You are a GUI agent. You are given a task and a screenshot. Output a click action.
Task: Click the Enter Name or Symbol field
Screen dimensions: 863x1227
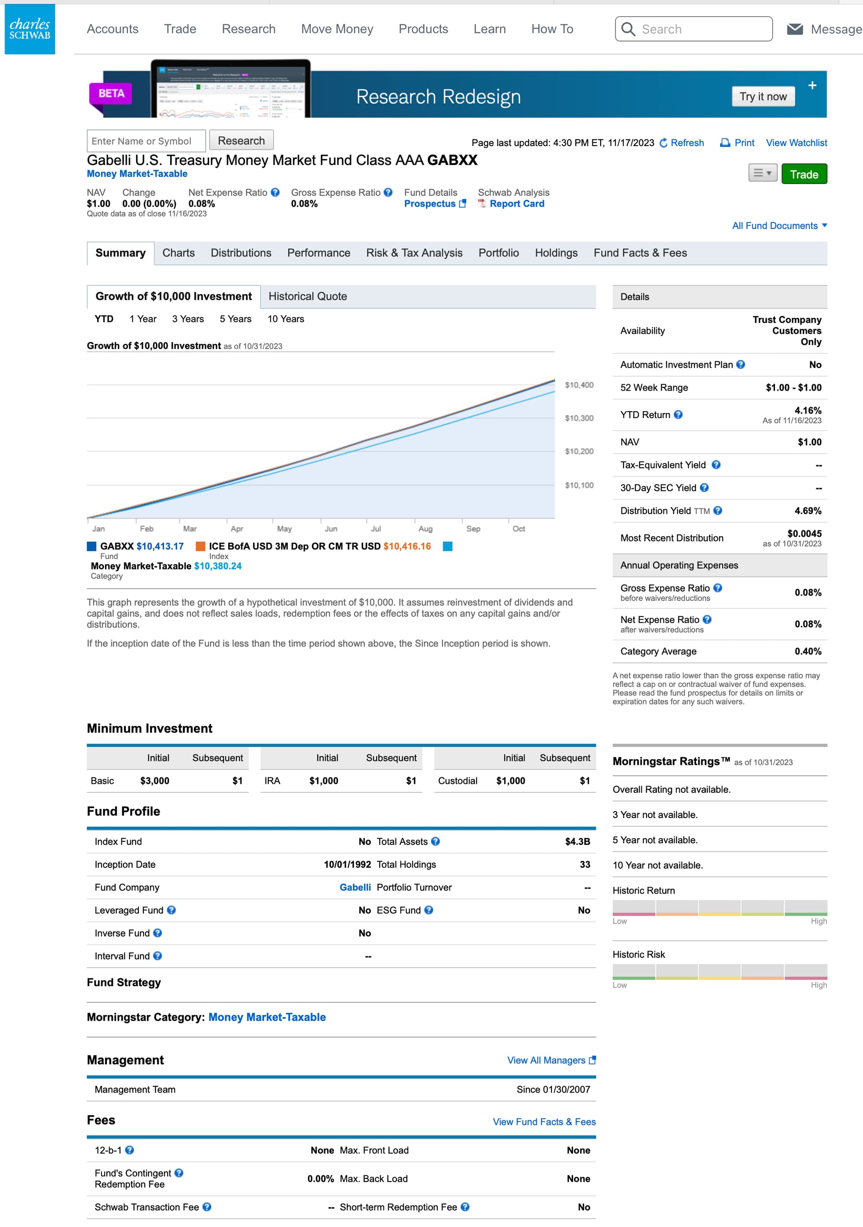[x=146, y=141]
